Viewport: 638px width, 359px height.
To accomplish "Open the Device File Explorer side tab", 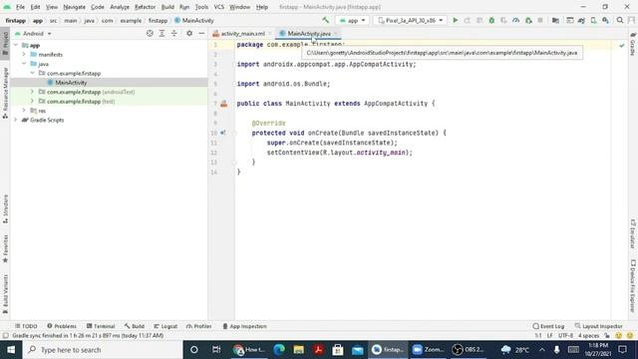I will (x=633, y=286).
